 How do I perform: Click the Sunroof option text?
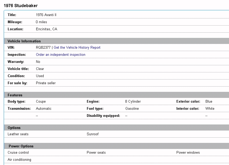coord(93,134)
